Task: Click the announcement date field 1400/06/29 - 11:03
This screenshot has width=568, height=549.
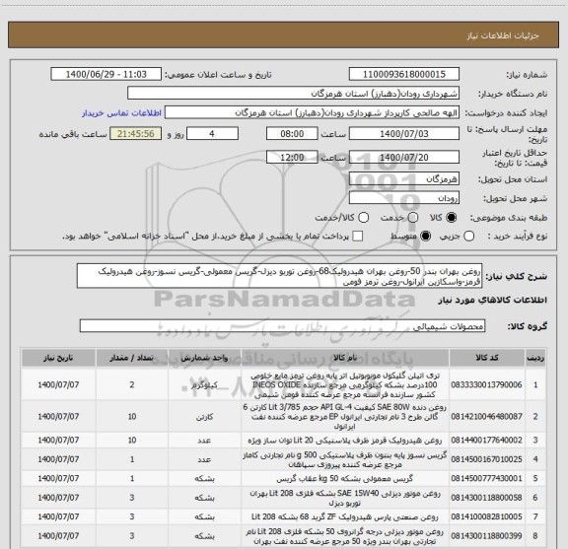Action: [106, 74]
